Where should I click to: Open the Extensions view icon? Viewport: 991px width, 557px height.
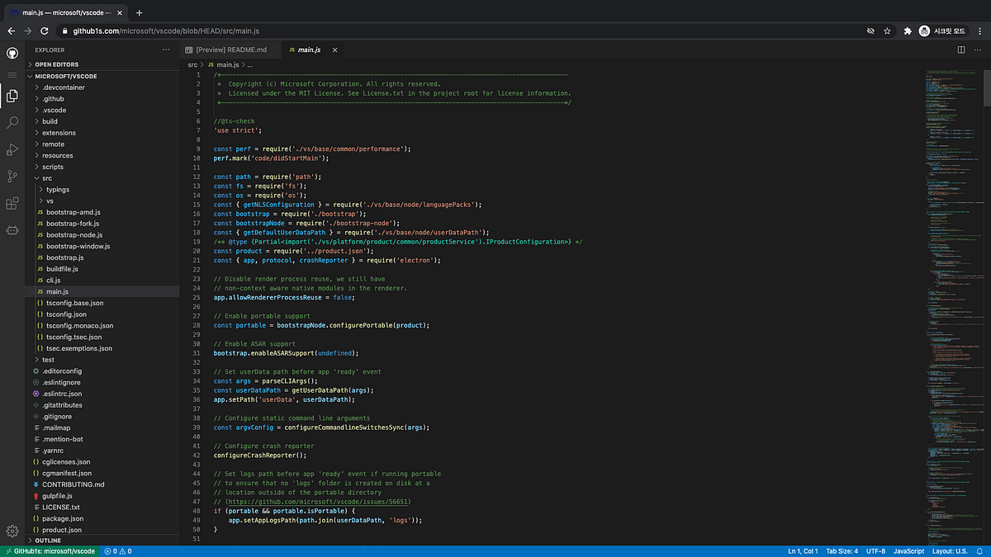12,203
